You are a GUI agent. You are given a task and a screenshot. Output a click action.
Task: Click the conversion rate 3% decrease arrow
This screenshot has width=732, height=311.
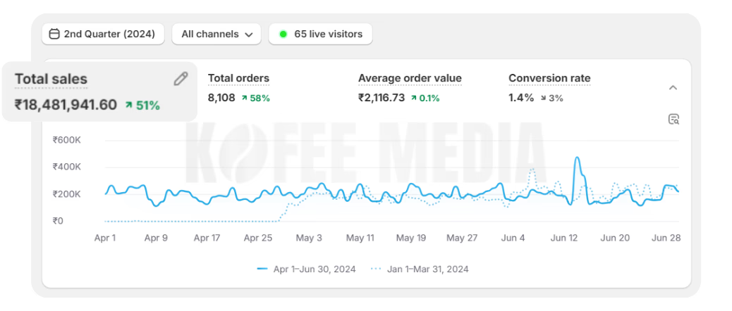544,98
